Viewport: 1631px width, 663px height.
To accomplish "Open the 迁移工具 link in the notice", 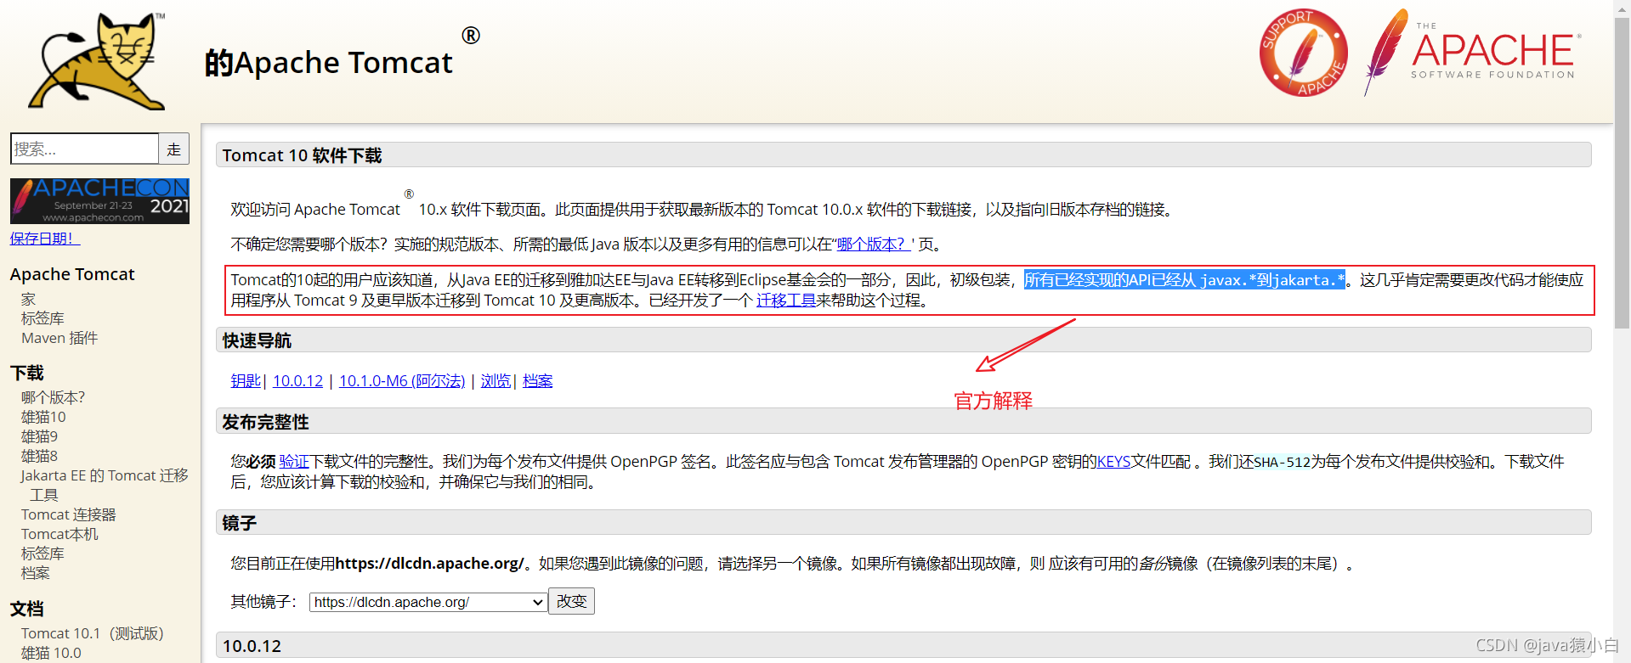I will click(786, 301).
